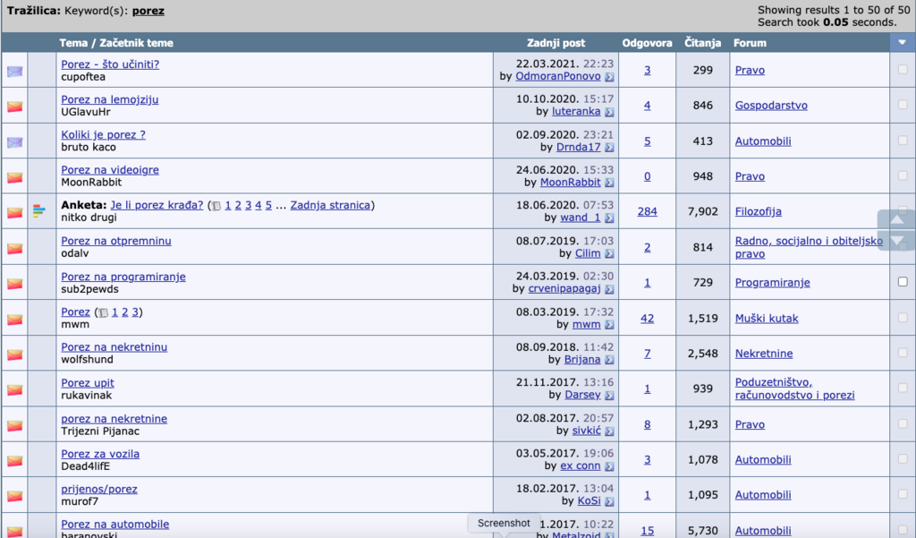Screen dimensions: 916x538
Task: Click the 'Čitanja' column header
Action: coord(703,43)
